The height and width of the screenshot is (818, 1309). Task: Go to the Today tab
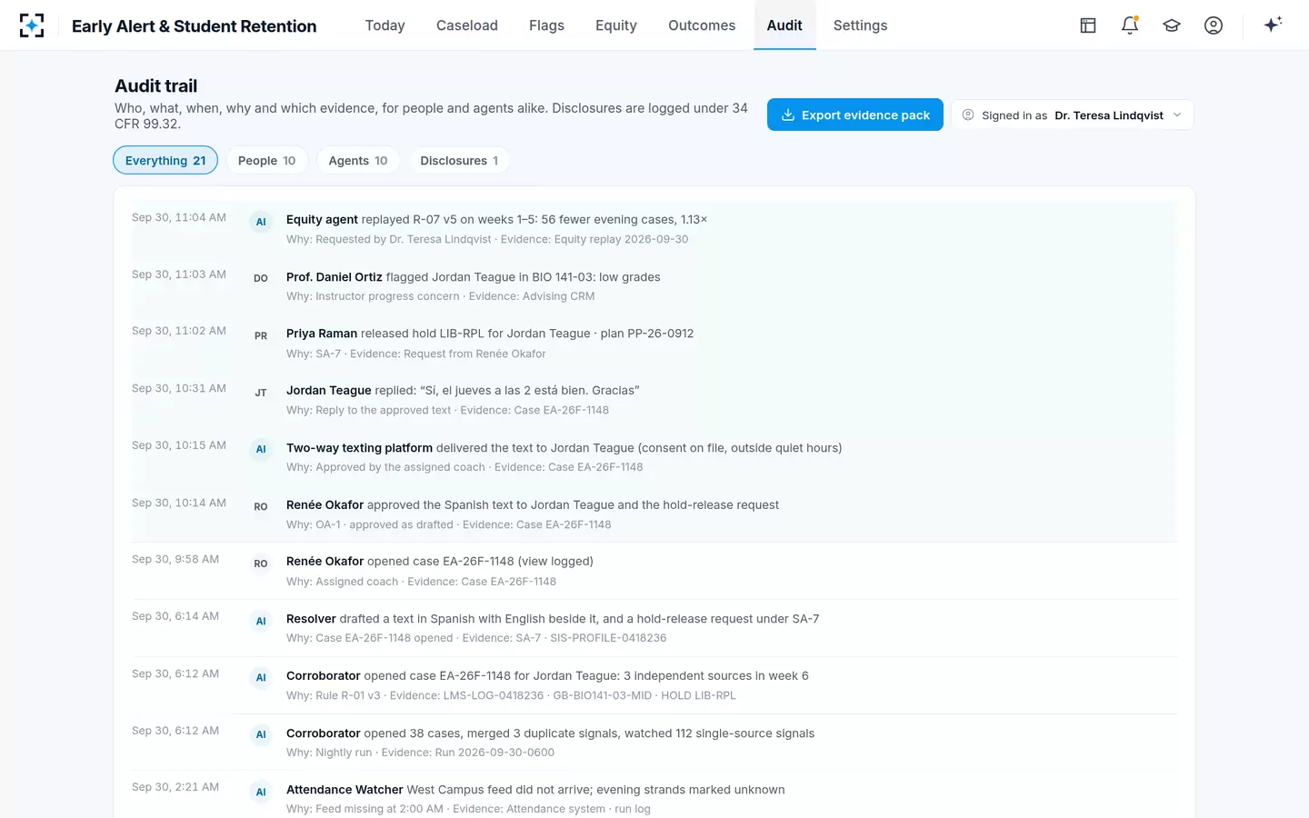pyautogui.click(x=385, y=25)
